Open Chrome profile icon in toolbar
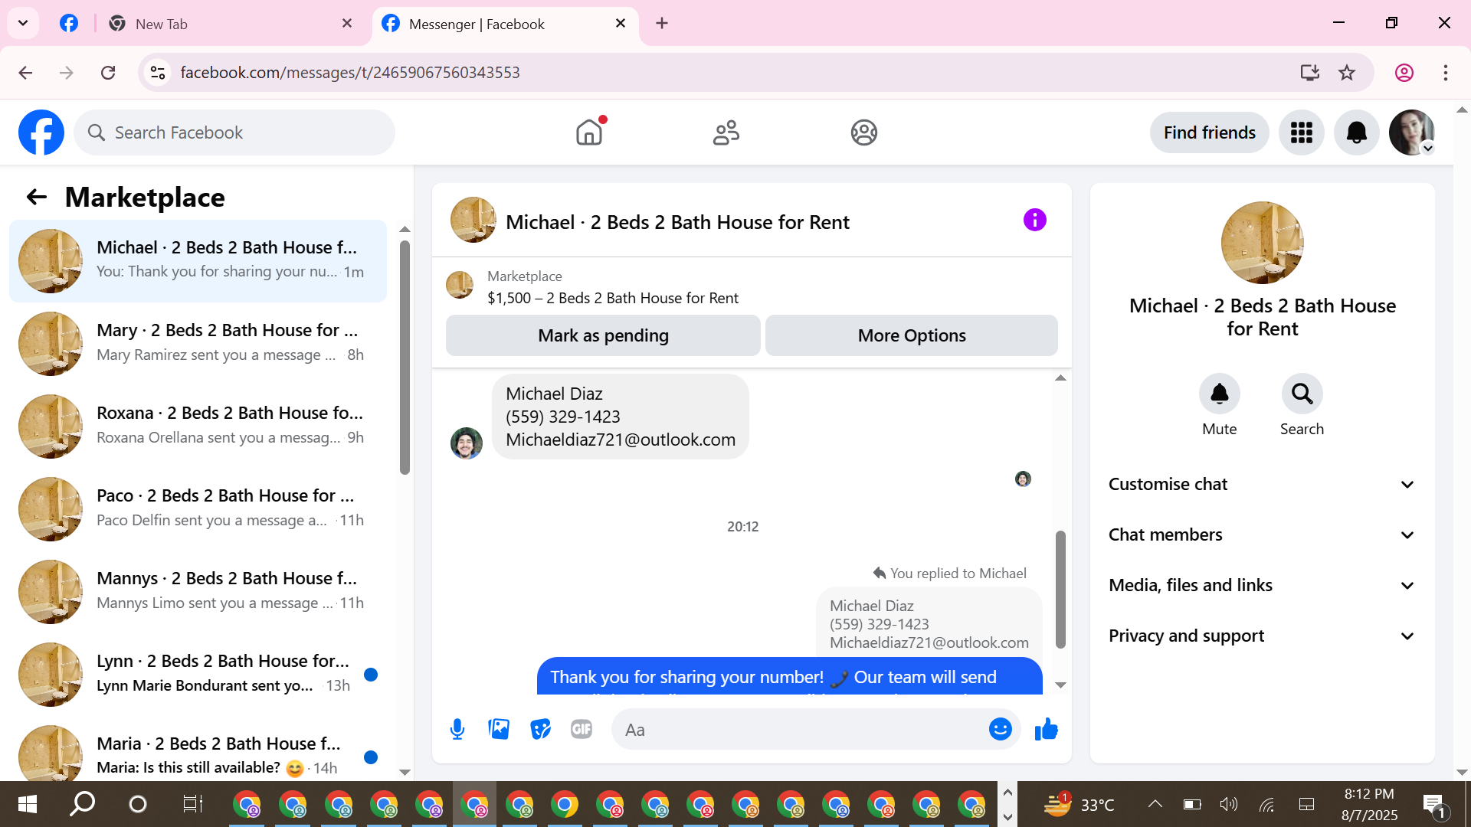 pos(1404,73)
